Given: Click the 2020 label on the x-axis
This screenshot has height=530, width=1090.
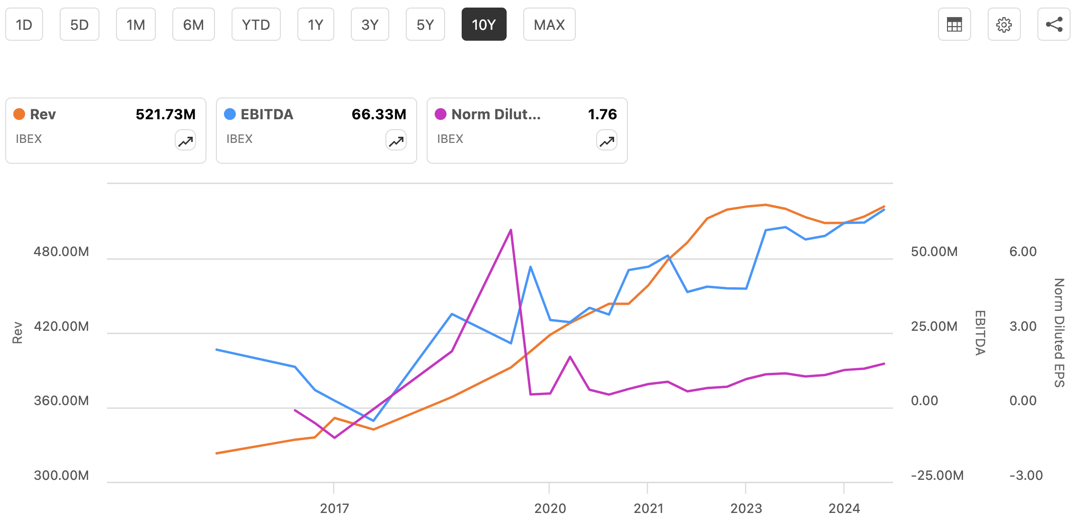Looking at the screenshot, I should click(x=550, y=509).
